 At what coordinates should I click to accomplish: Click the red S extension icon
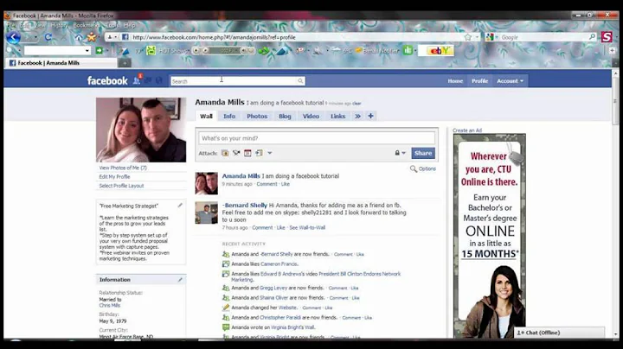(607, 37)
